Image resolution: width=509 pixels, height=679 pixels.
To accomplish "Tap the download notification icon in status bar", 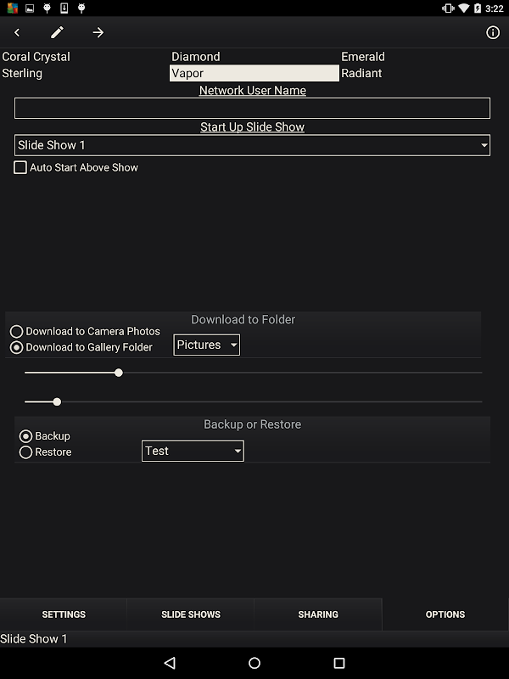I will pos(64,8).
